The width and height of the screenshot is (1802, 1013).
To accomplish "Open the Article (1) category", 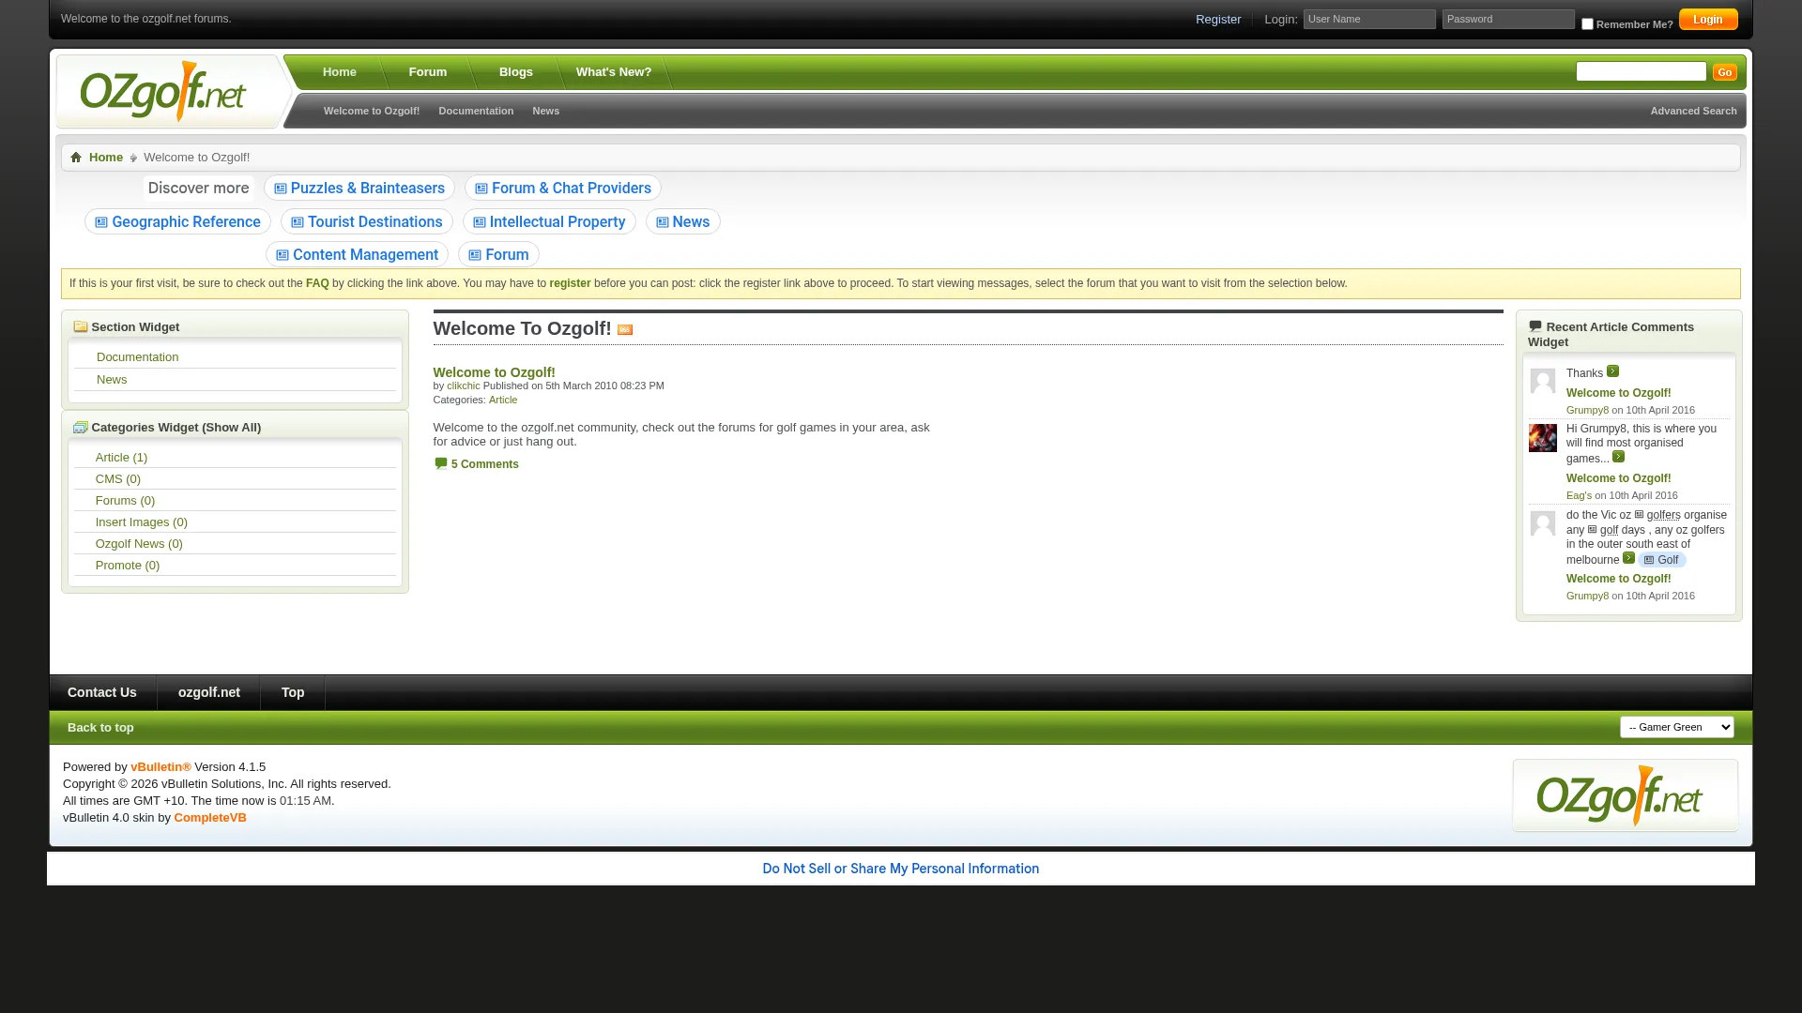I will [121, 458].
